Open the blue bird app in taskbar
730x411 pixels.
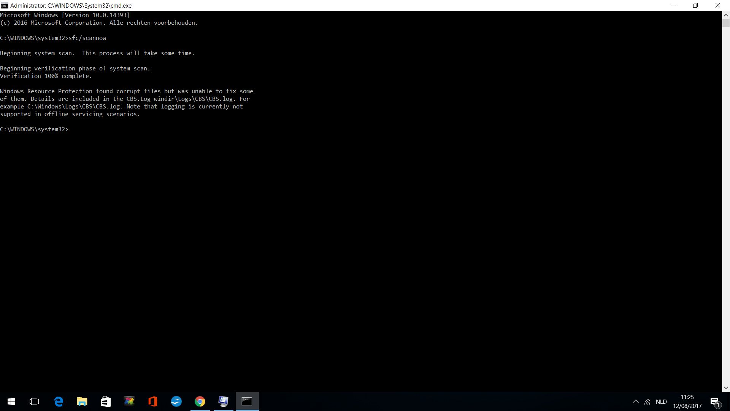coord(176,401)
